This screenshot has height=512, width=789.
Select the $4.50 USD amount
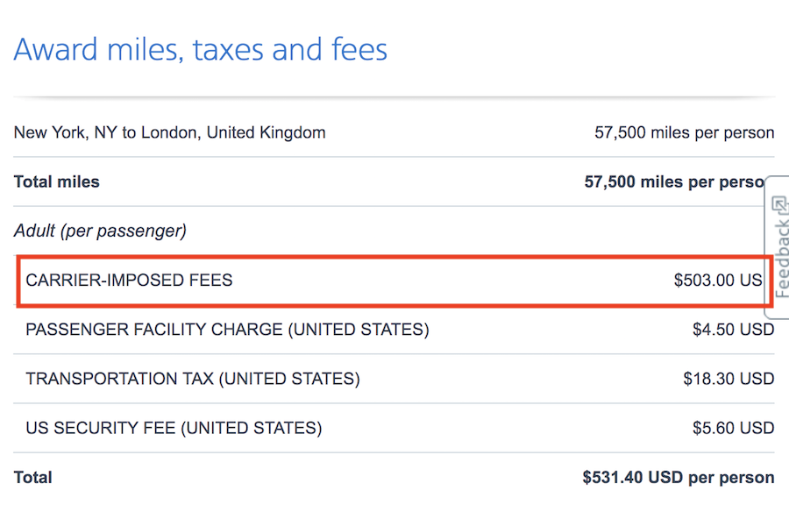(x=733, y=330)
